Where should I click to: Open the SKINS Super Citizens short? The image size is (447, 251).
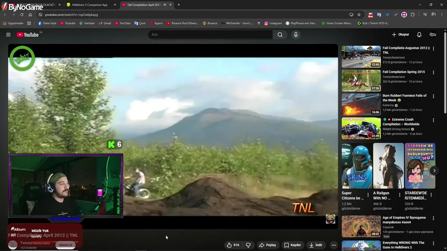coord(357,166)
